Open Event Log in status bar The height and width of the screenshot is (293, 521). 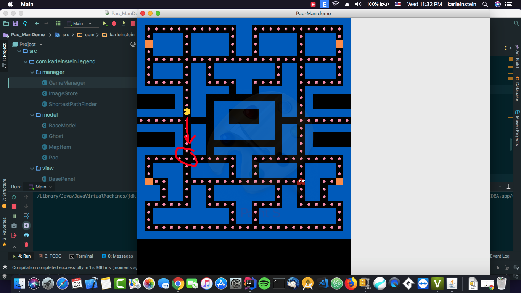pos(500,256)
